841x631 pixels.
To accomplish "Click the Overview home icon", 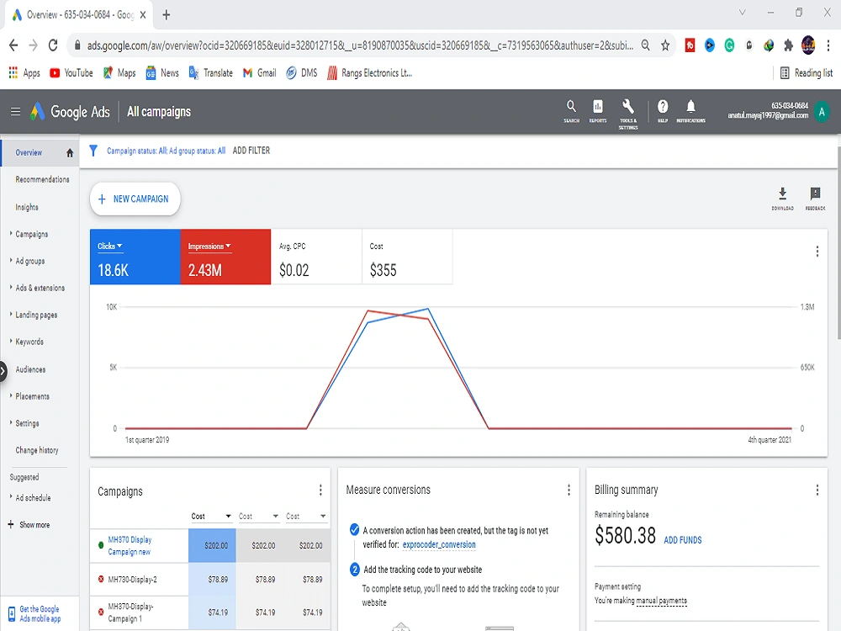I will [x=70, y=153].
